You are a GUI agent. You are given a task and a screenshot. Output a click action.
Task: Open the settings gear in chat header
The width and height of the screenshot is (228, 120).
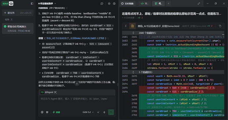[109, 4]
